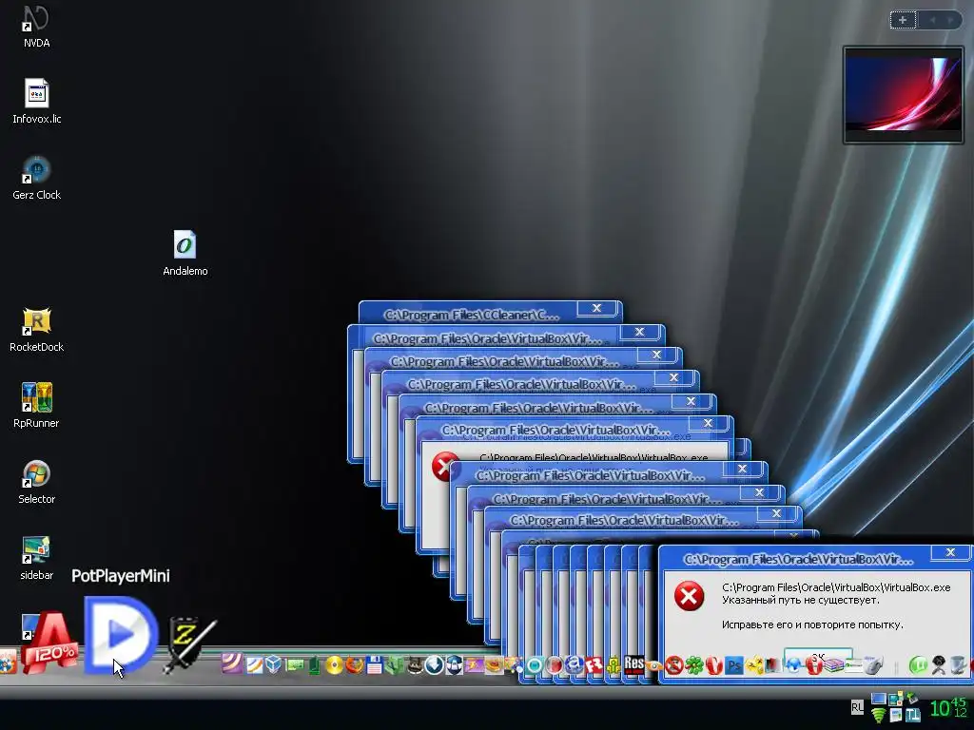Launch Firefox from the dock
The height and width of the screenshot is (730, 974).
point(355,664)
